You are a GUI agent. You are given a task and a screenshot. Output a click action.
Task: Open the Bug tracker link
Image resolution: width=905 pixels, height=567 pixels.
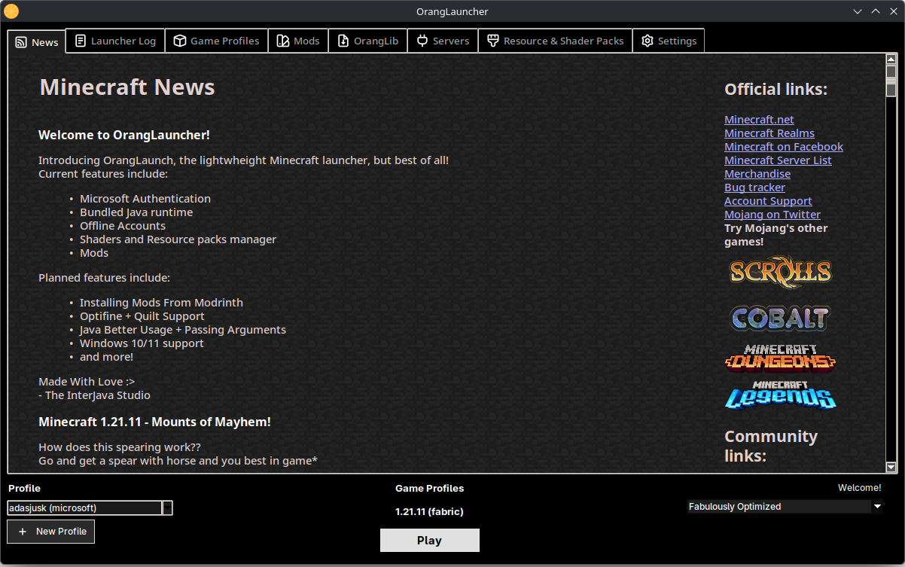click(754, 187)
